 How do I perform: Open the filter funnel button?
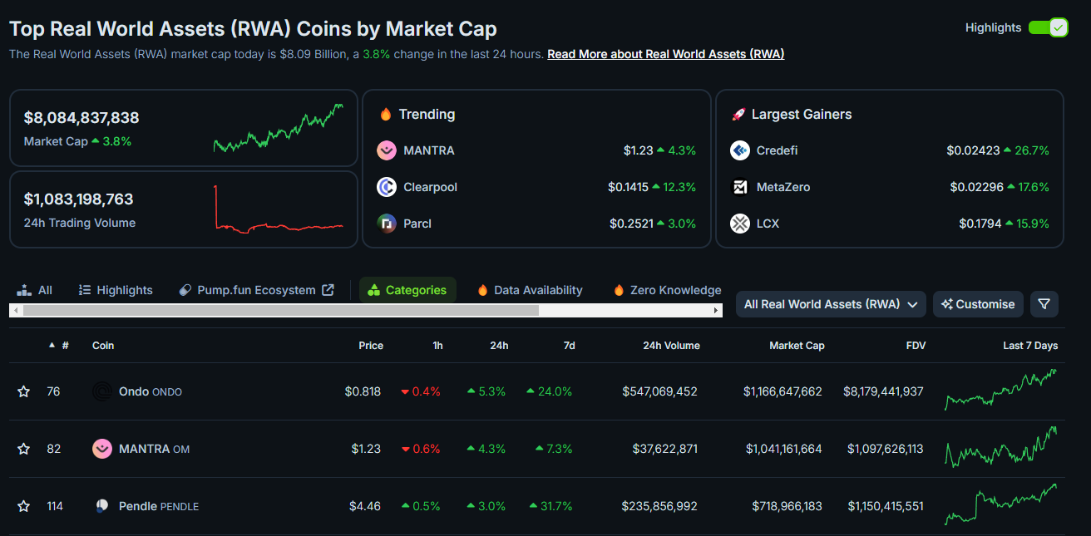(1044, 304)
